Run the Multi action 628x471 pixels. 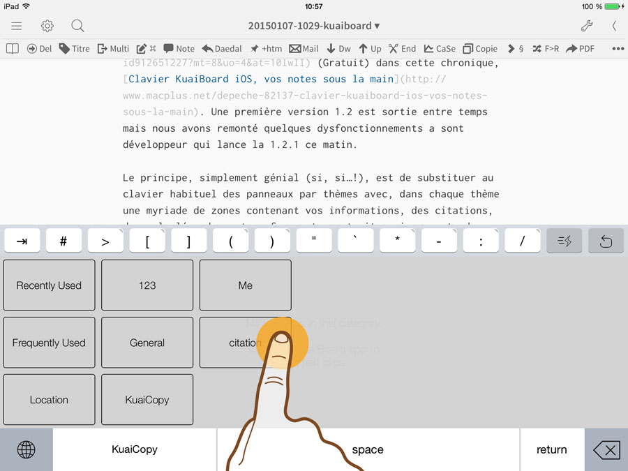click(x=113, y=49)
